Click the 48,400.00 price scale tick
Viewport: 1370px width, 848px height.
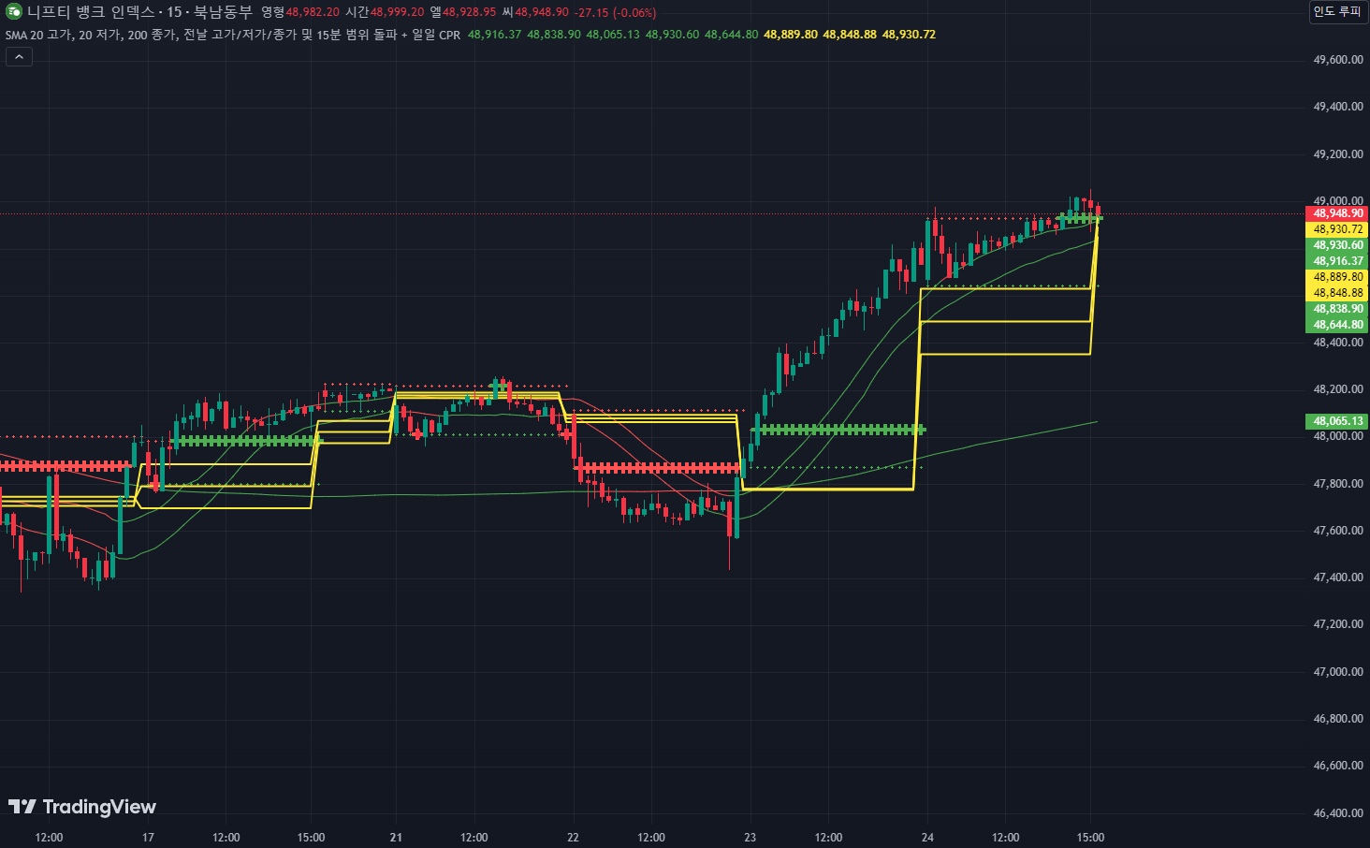coord(1337,343)
